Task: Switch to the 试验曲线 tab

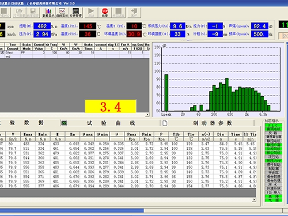Action: click(111, 123)
